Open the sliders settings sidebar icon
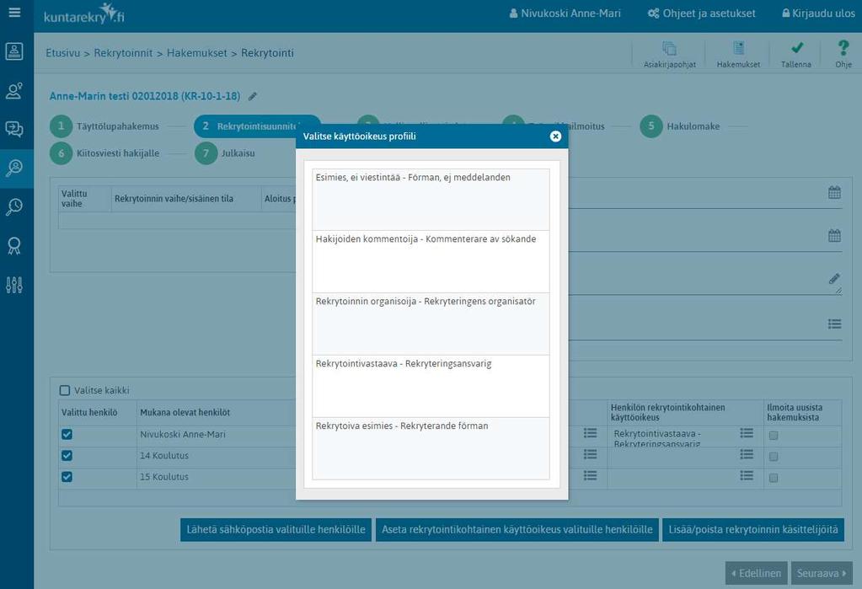The height and width of the screenshot is (589, 862). 14,285
